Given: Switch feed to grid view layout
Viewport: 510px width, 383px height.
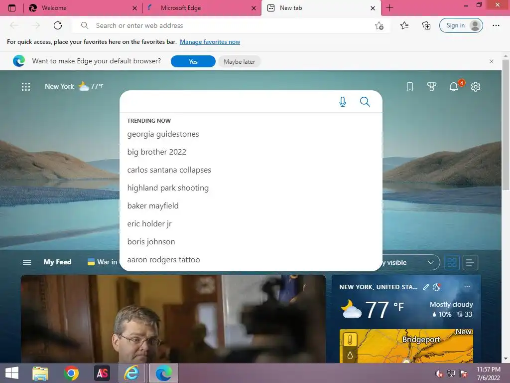Looking at the screenshot, I should [452, 262].
